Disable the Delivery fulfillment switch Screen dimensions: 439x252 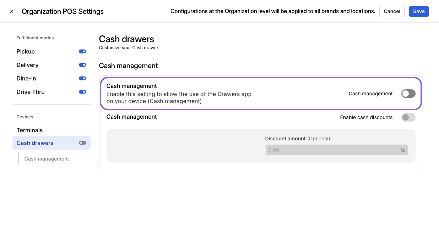point(82,65)
